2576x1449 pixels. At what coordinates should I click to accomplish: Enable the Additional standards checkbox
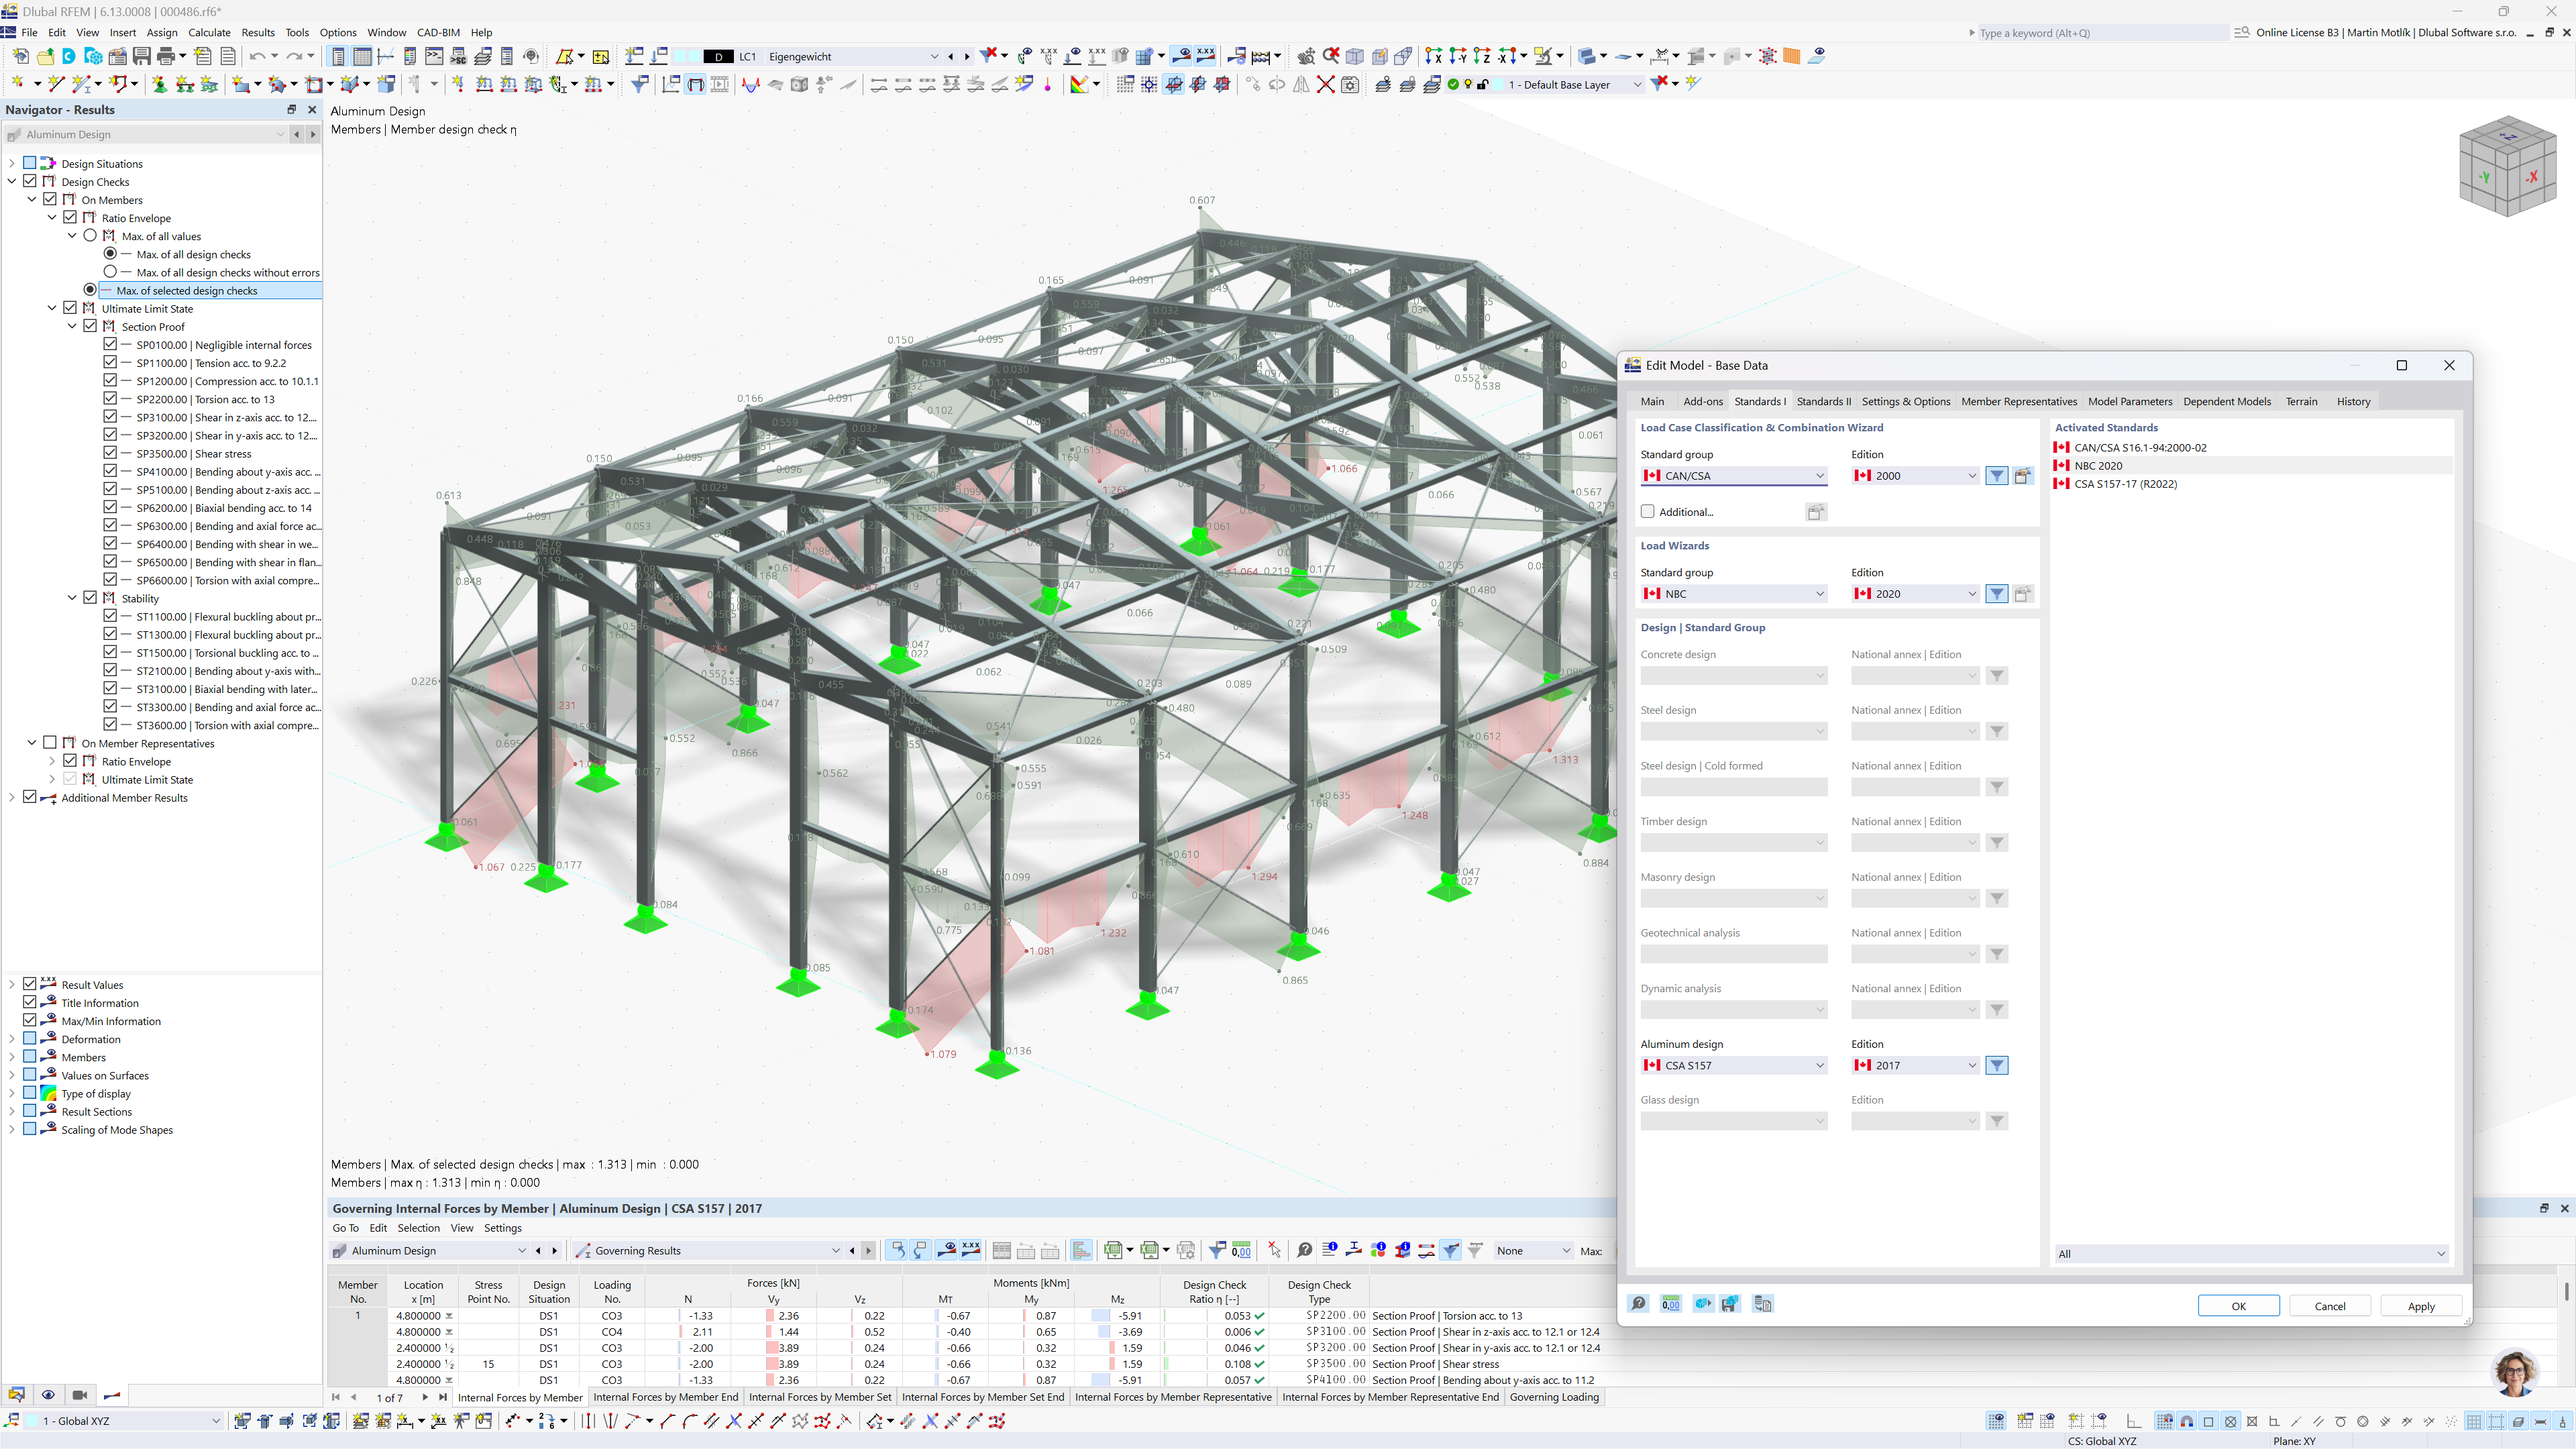[1648, 511]
